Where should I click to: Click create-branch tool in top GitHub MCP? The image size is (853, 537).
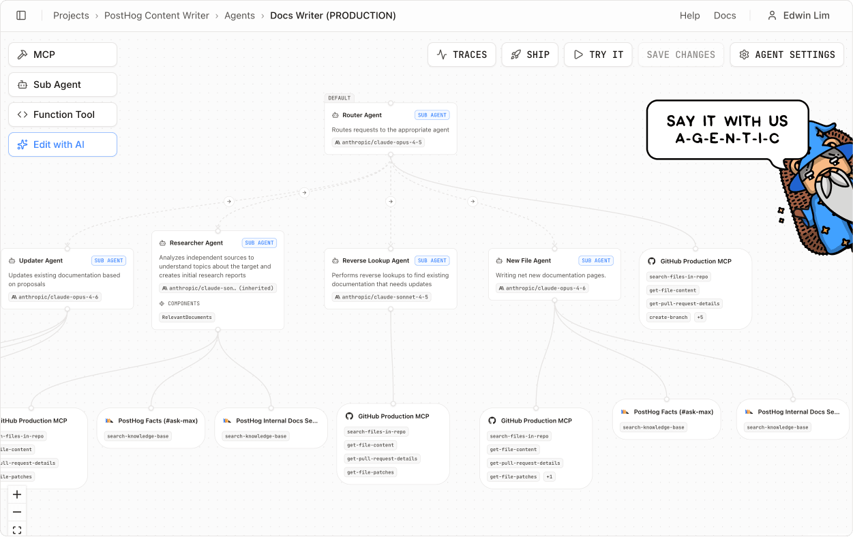pos(668,317)
